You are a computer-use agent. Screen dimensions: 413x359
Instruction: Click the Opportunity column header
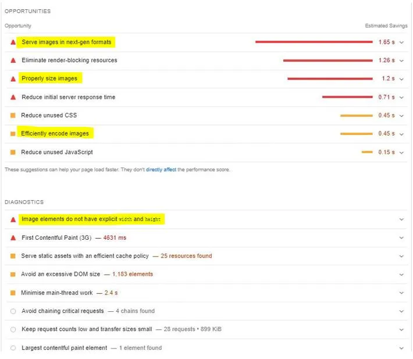(18, 26)
